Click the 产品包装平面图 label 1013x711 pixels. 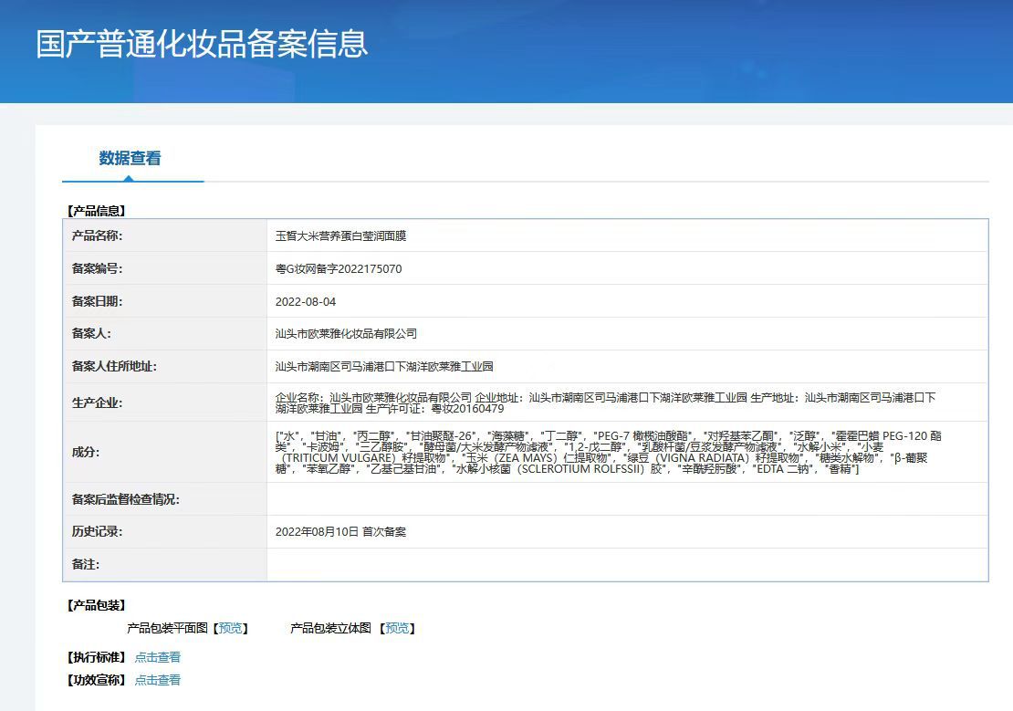[x=167, y=628]
